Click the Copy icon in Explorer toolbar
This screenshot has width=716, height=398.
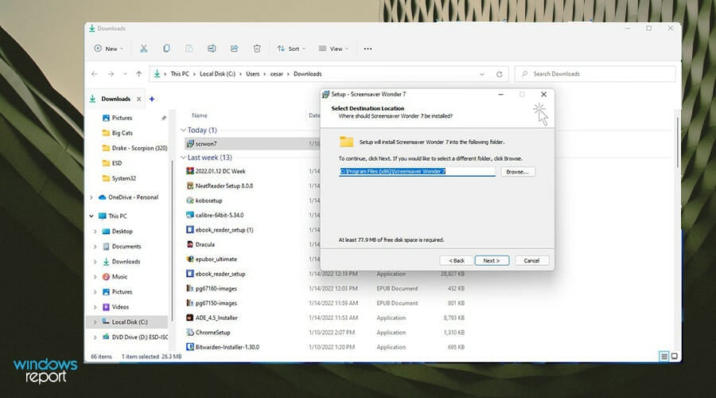(x=166, y=49)
